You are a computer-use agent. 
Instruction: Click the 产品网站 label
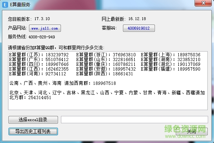pos(18,28)
